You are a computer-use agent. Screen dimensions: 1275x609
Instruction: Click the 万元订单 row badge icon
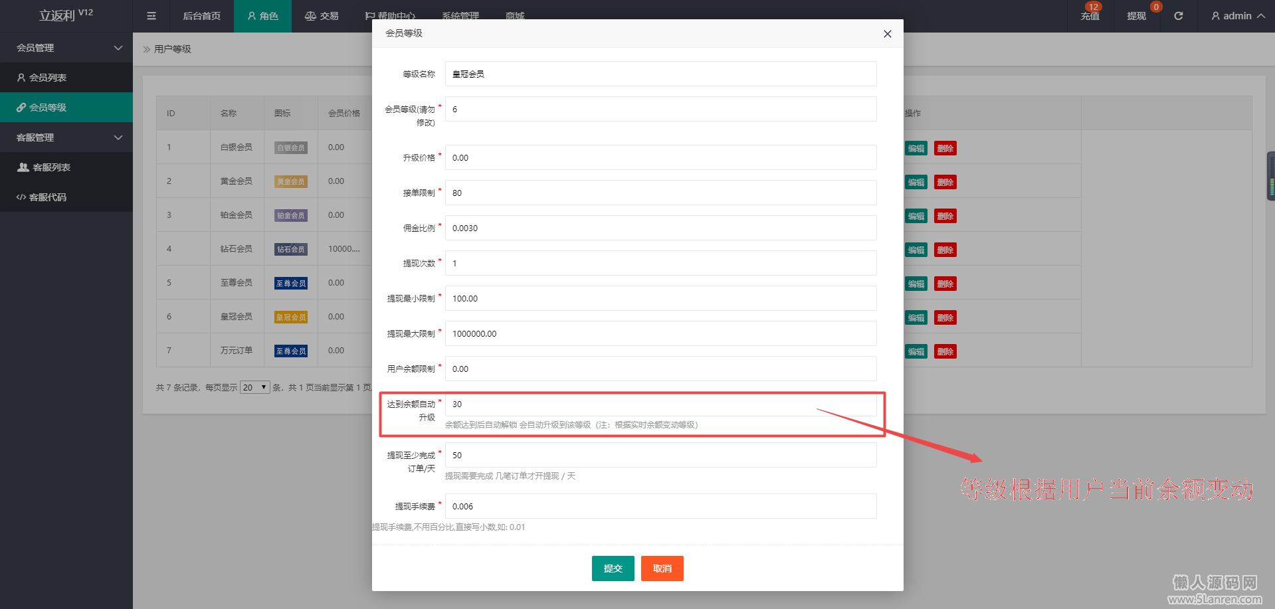[291, 351]
